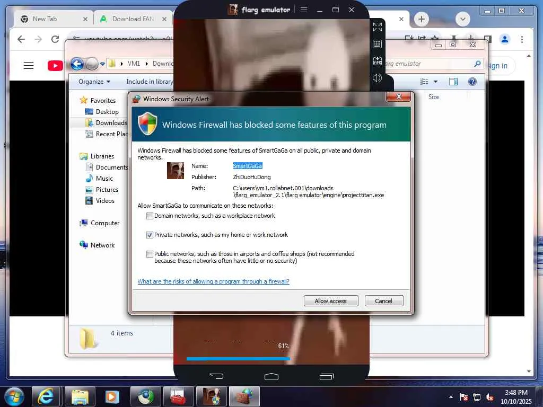Enable the Public networks checkbox

tap(150, 254)
